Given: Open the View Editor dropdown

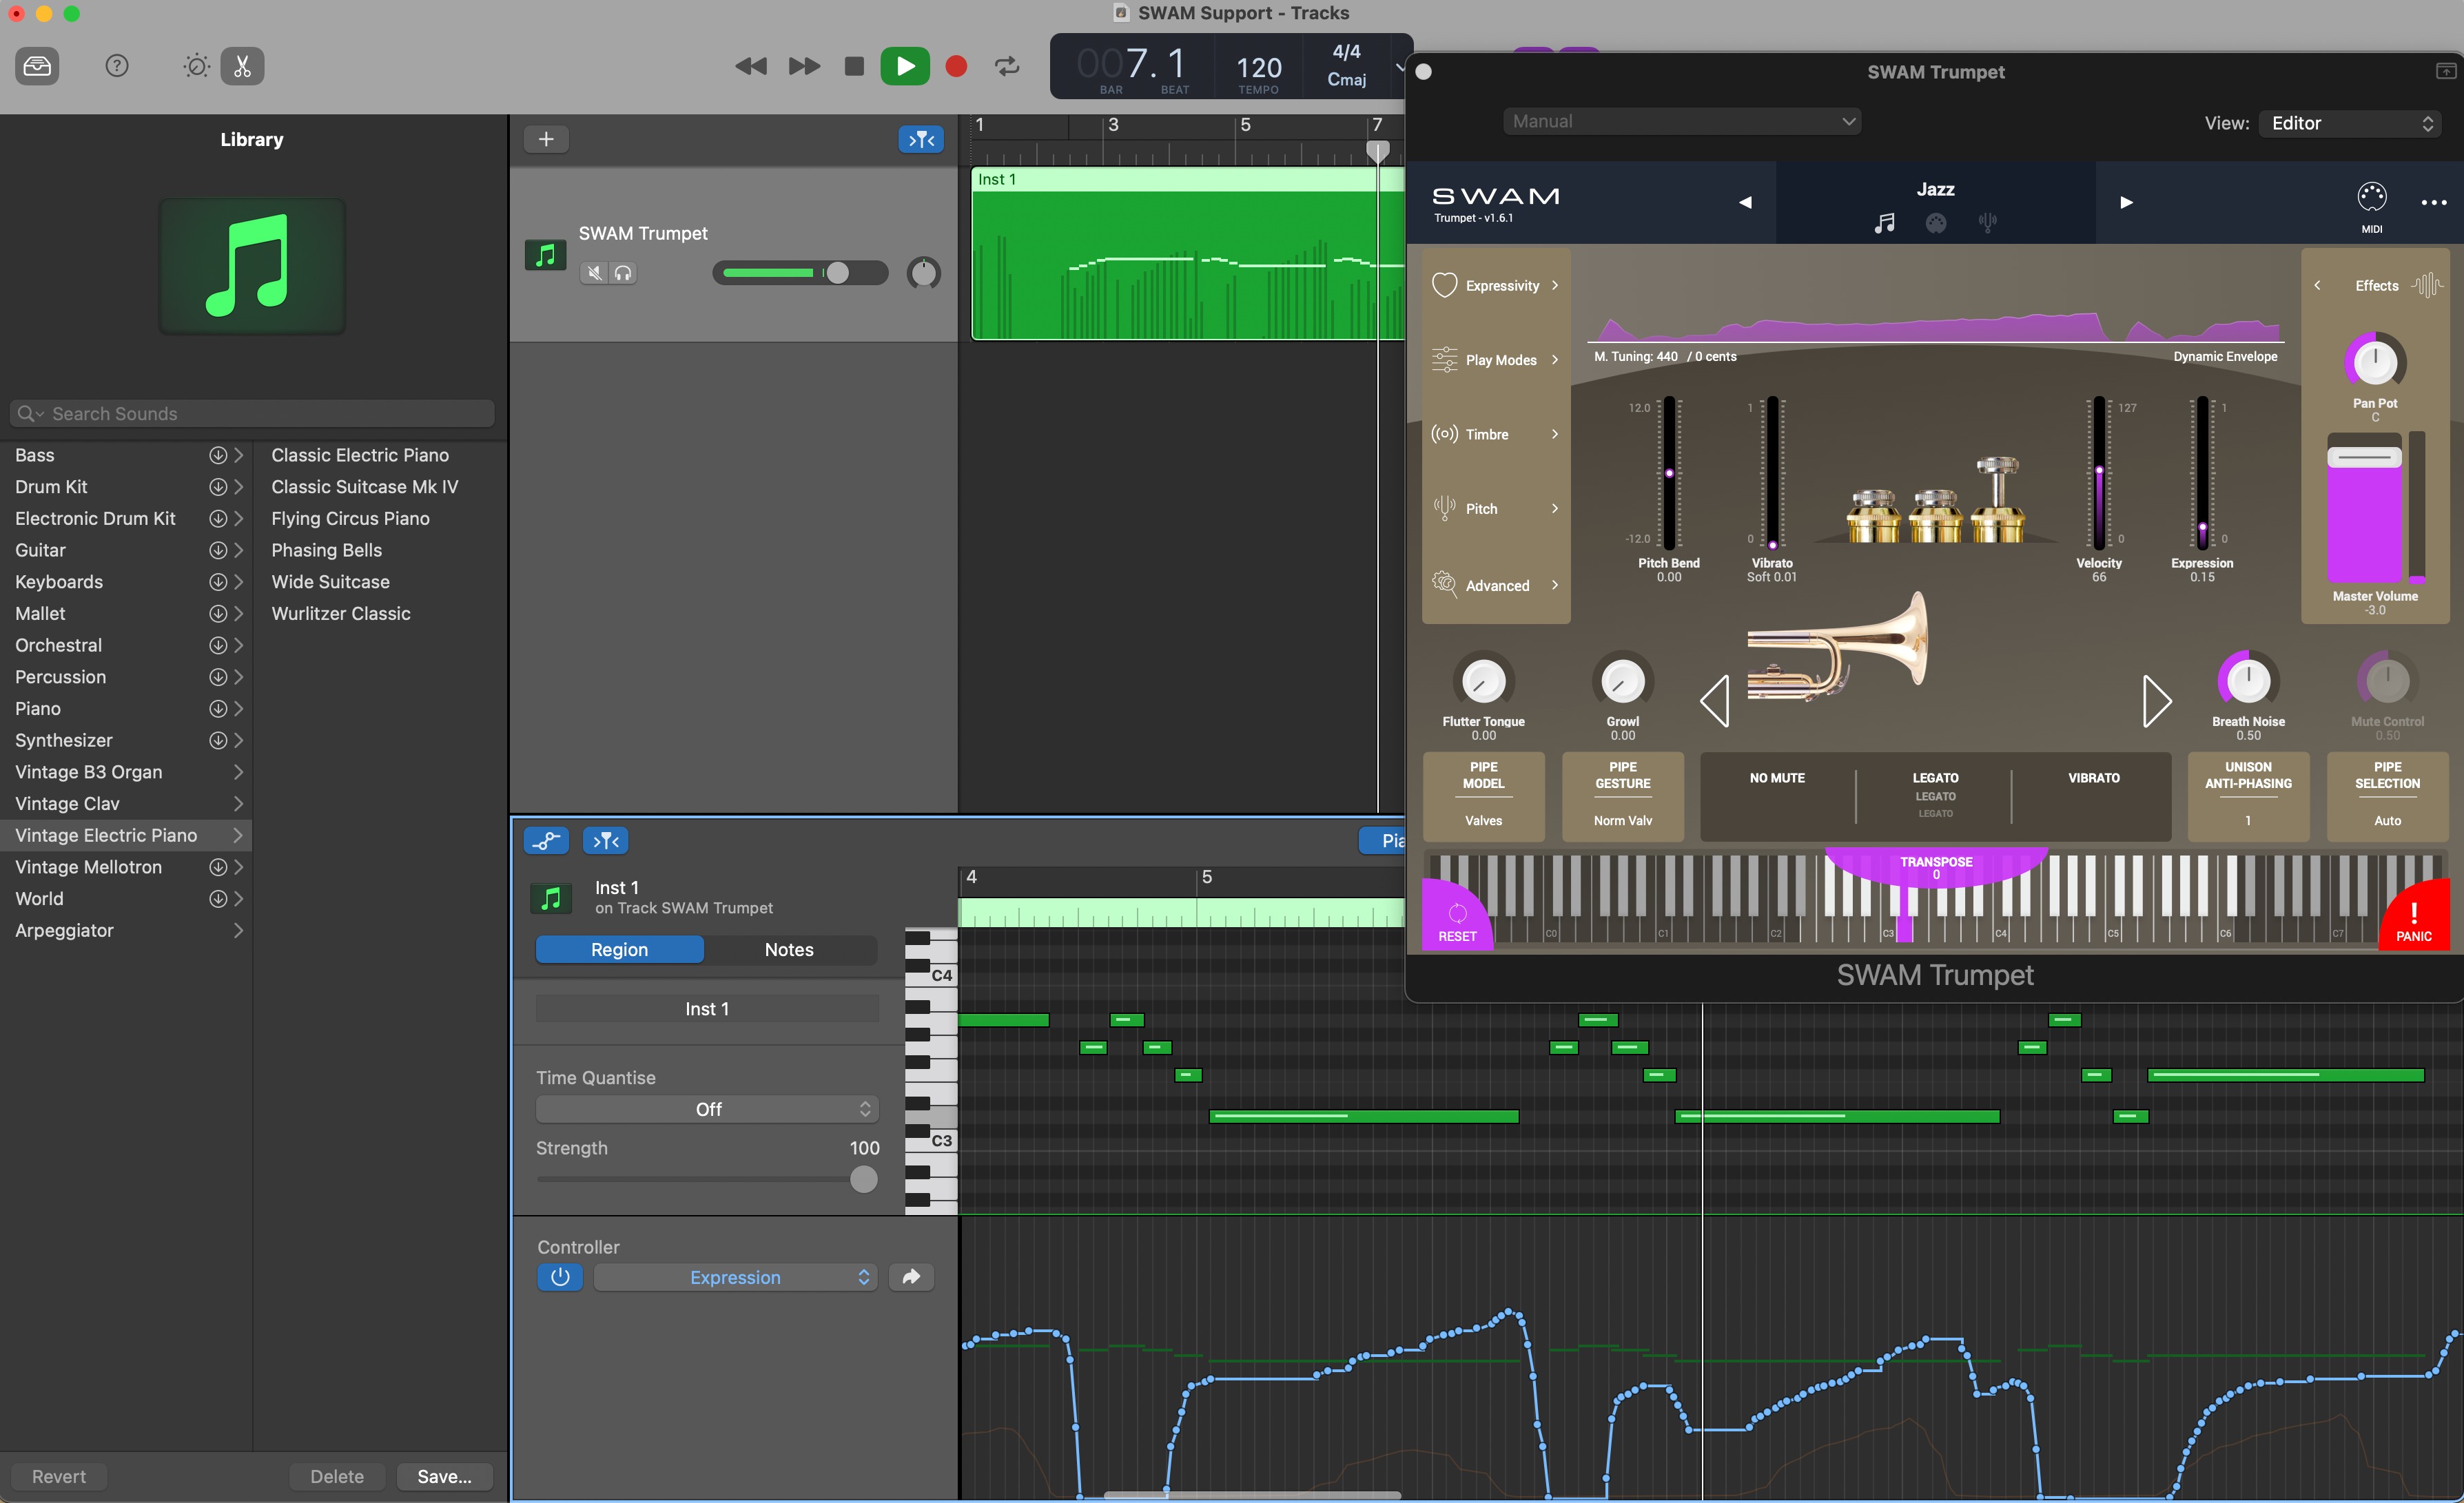Looking at the screenshot, I should [2350, 123].
